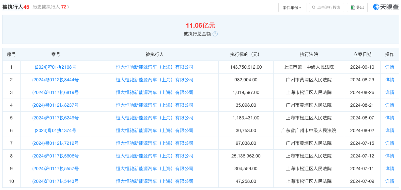The image size is (401, 190).
Task: Open case (2024)沪0117执6819号
Action: click(55, 92)
